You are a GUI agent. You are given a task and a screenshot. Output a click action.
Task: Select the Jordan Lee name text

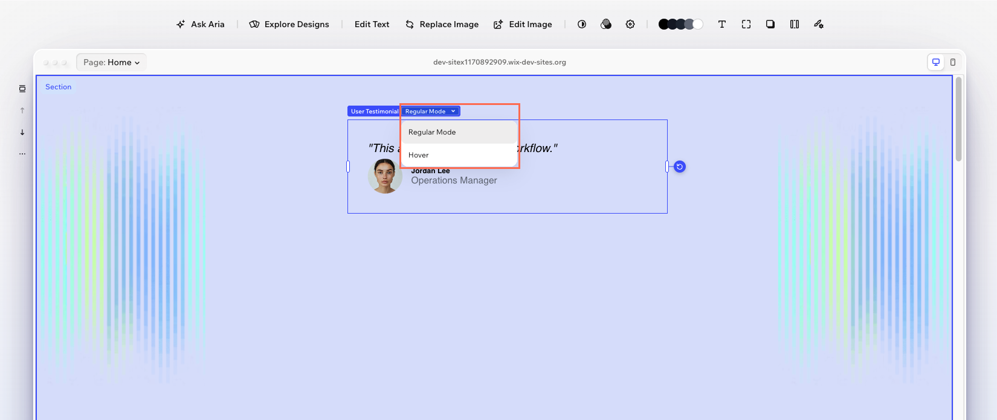pyautogui.click(x=430, y=171)
